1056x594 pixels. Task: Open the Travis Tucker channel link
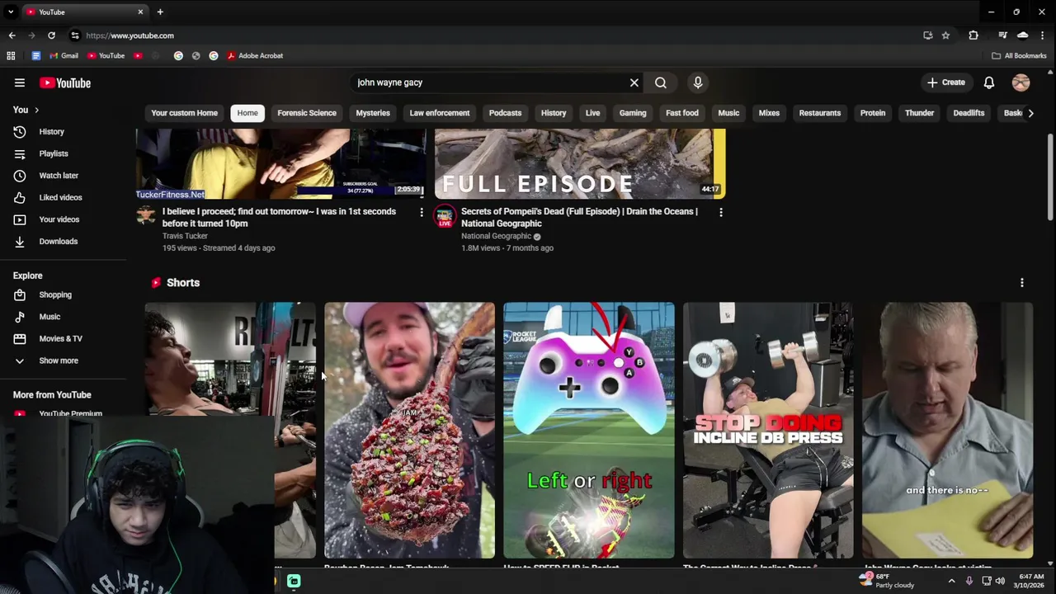coord(185,236)
